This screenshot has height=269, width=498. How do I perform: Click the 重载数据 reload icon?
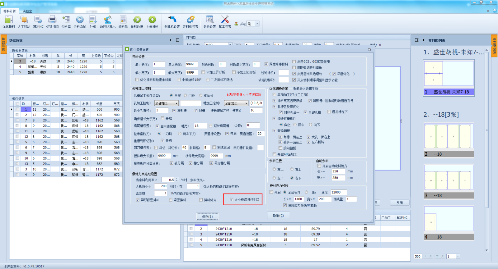click(x=137, y=20)
